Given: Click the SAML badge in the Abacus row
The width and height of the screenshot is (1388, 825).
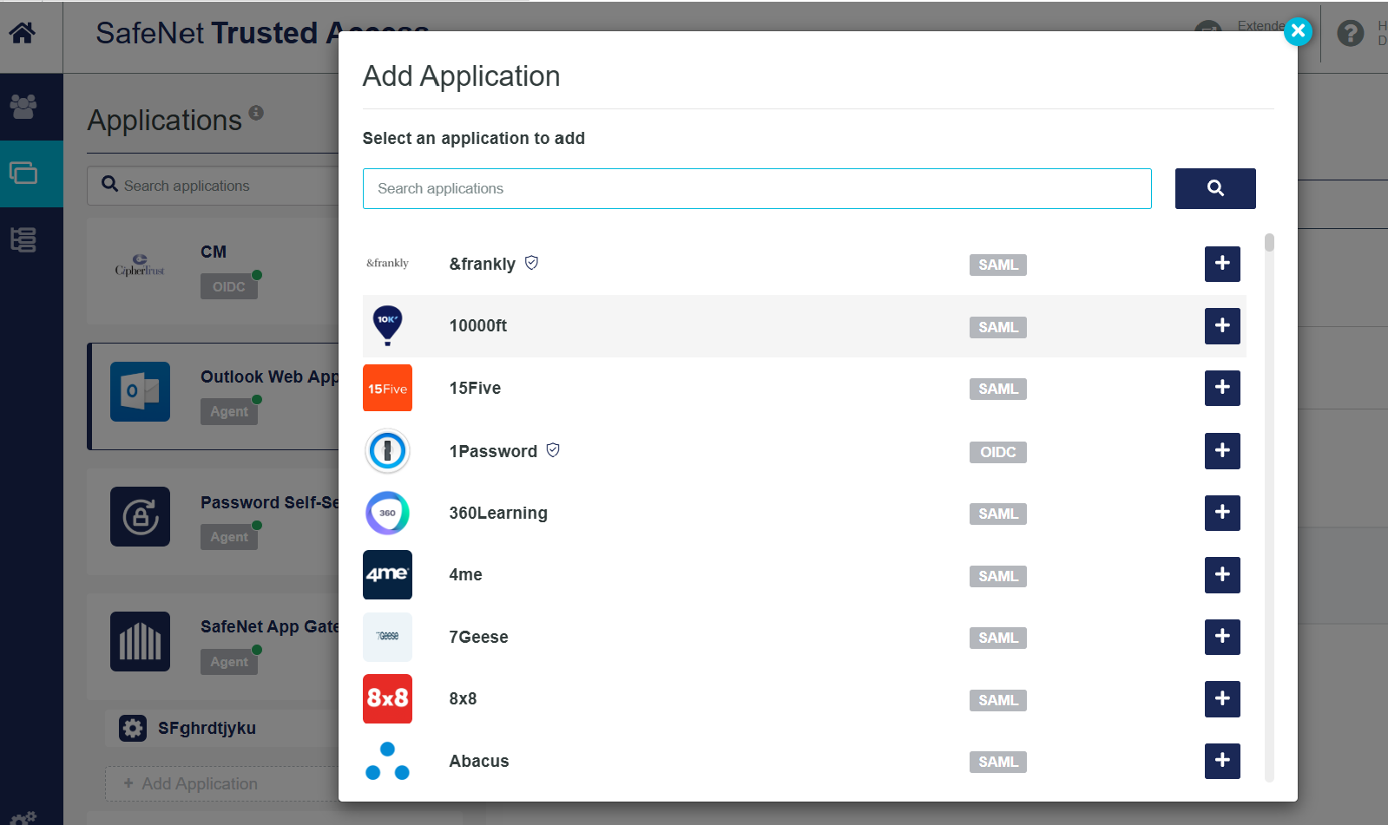Looking at the screenshot, I should pyautogui.click(x=998, y=762).
